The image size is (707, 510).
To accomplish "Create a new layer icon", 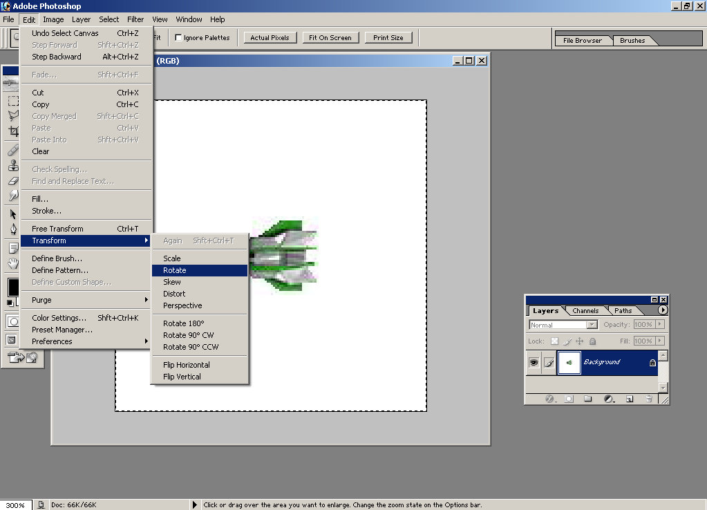I will point(630,399).
